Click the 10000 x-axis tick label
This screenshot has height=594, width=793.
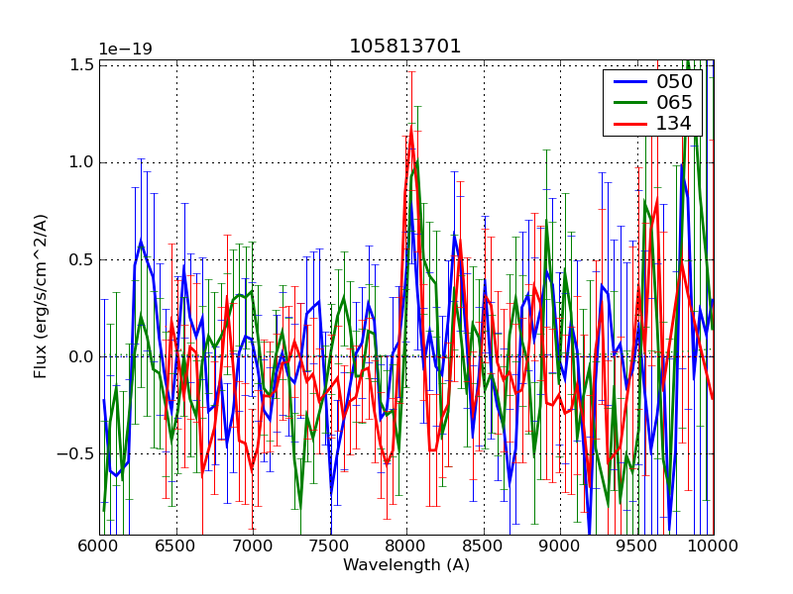713,545
